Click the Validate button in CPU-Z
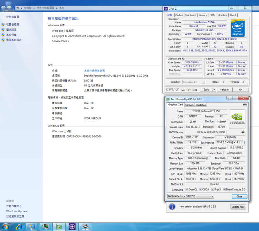This screenshot has width=259, height=231. (x=224, y=90)
